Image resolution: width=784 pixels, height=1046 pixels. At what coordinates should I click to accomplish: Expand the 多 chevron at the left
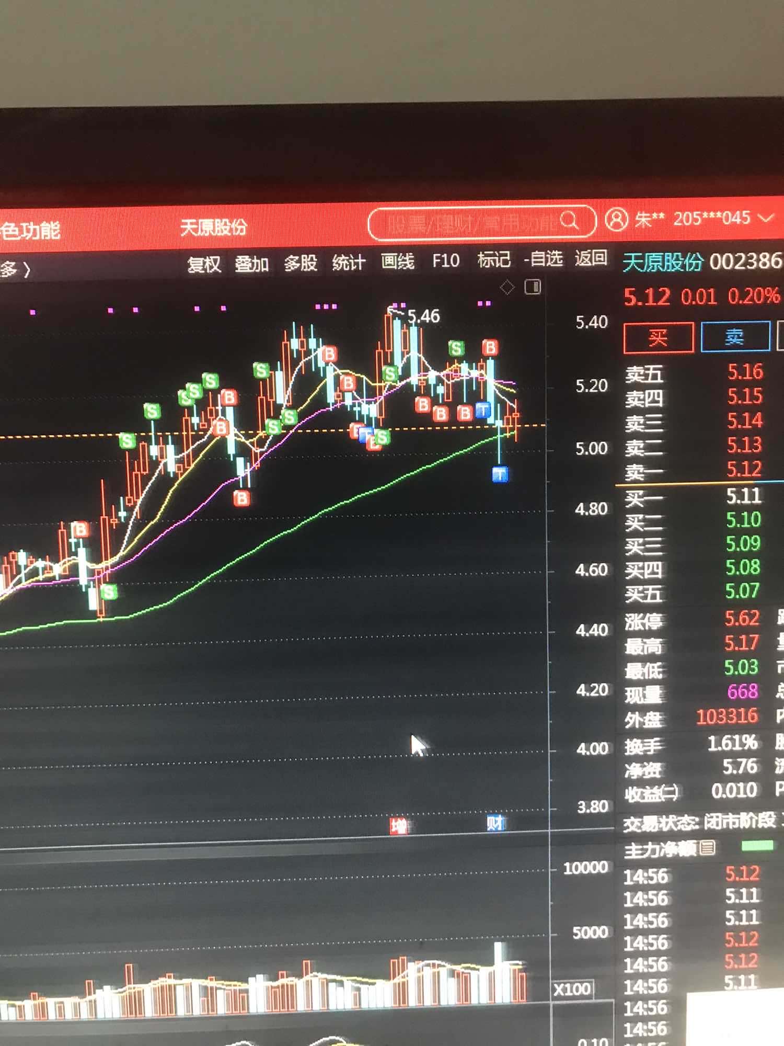(x=16, y=269)
